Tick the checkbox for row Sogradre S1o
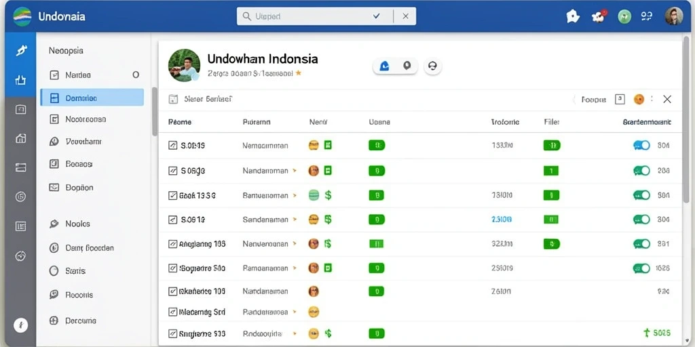The width and height of the screenshot is (695, 347). click(x=173, y=268)
